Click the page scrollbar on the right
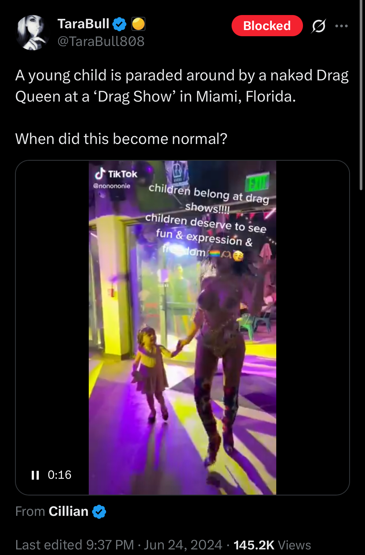 (361, 95)
